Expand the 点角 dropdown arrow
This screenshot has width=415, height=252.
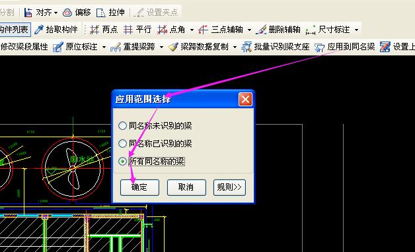tap(192, 30)
